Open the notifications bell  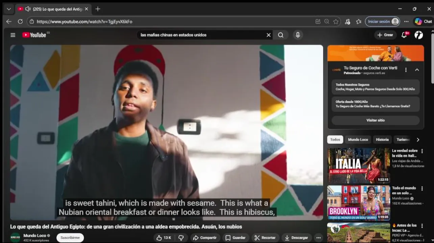pos(404,35)
